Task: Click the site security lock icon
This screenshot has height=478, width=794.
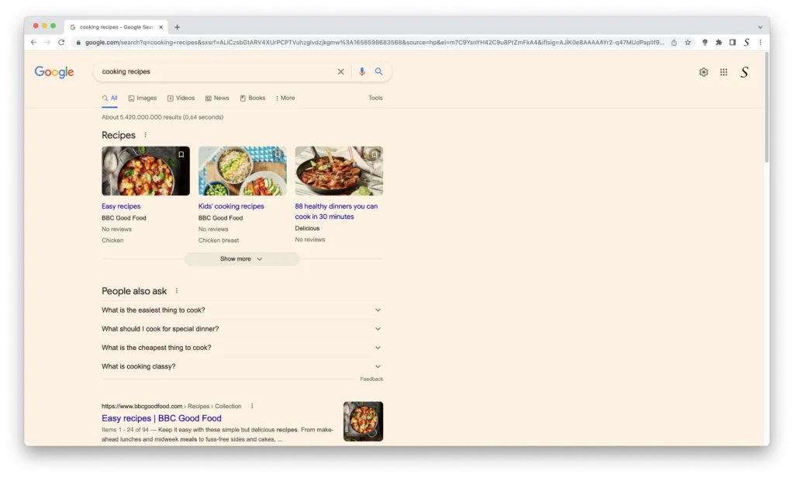Action: click(78, 43)
